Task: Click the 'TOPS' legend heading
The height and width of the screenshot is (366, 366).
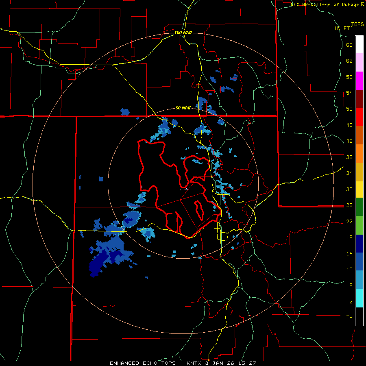Action: 357,24
